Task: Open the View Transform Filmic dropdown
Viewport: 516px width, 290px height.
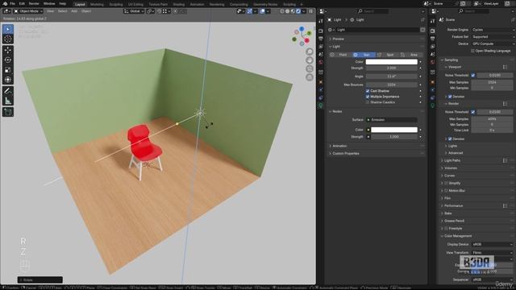Action: [493, 253]
